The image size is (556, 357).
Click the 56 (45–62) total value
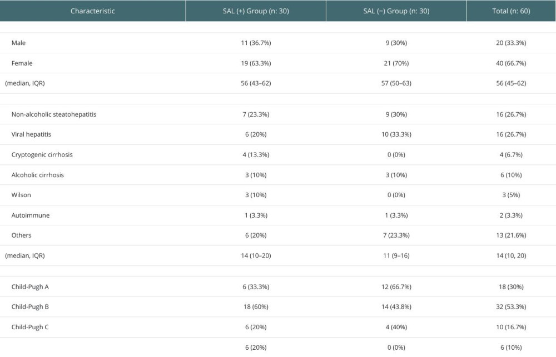tap(511, 83)
